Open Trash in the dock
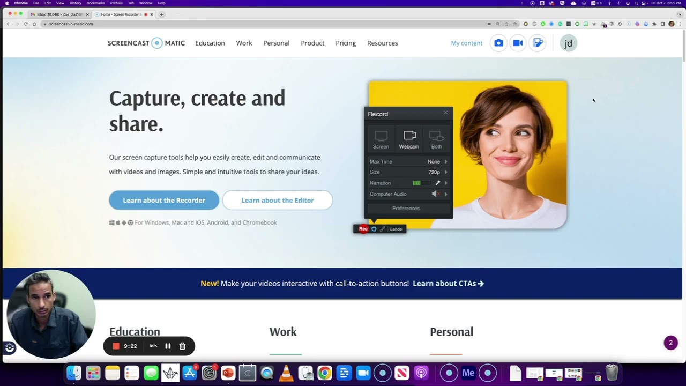Screen dimensions: 686x386 point(612,373)
